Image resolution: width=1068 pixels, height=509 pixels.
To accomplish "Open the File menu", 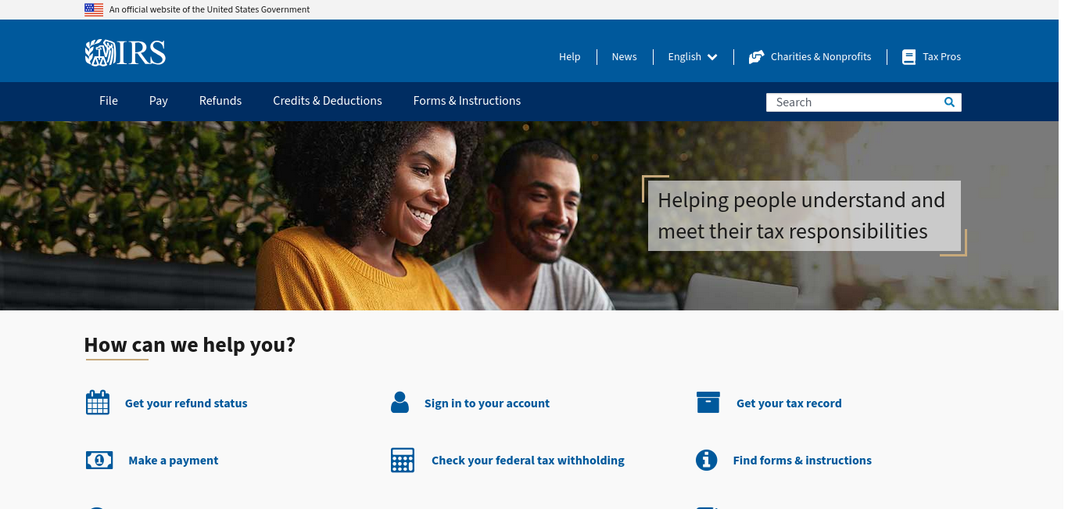I will (x=109, y=101).
